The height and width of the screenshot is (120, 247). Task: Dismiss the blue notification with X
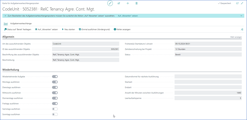(5, 16)
